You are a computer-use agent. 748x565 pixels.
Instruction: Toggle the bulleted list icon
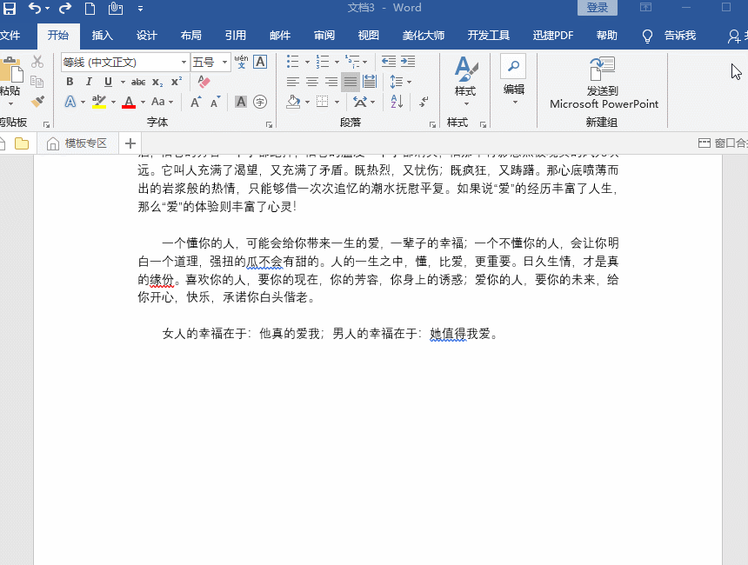[292, 62]
